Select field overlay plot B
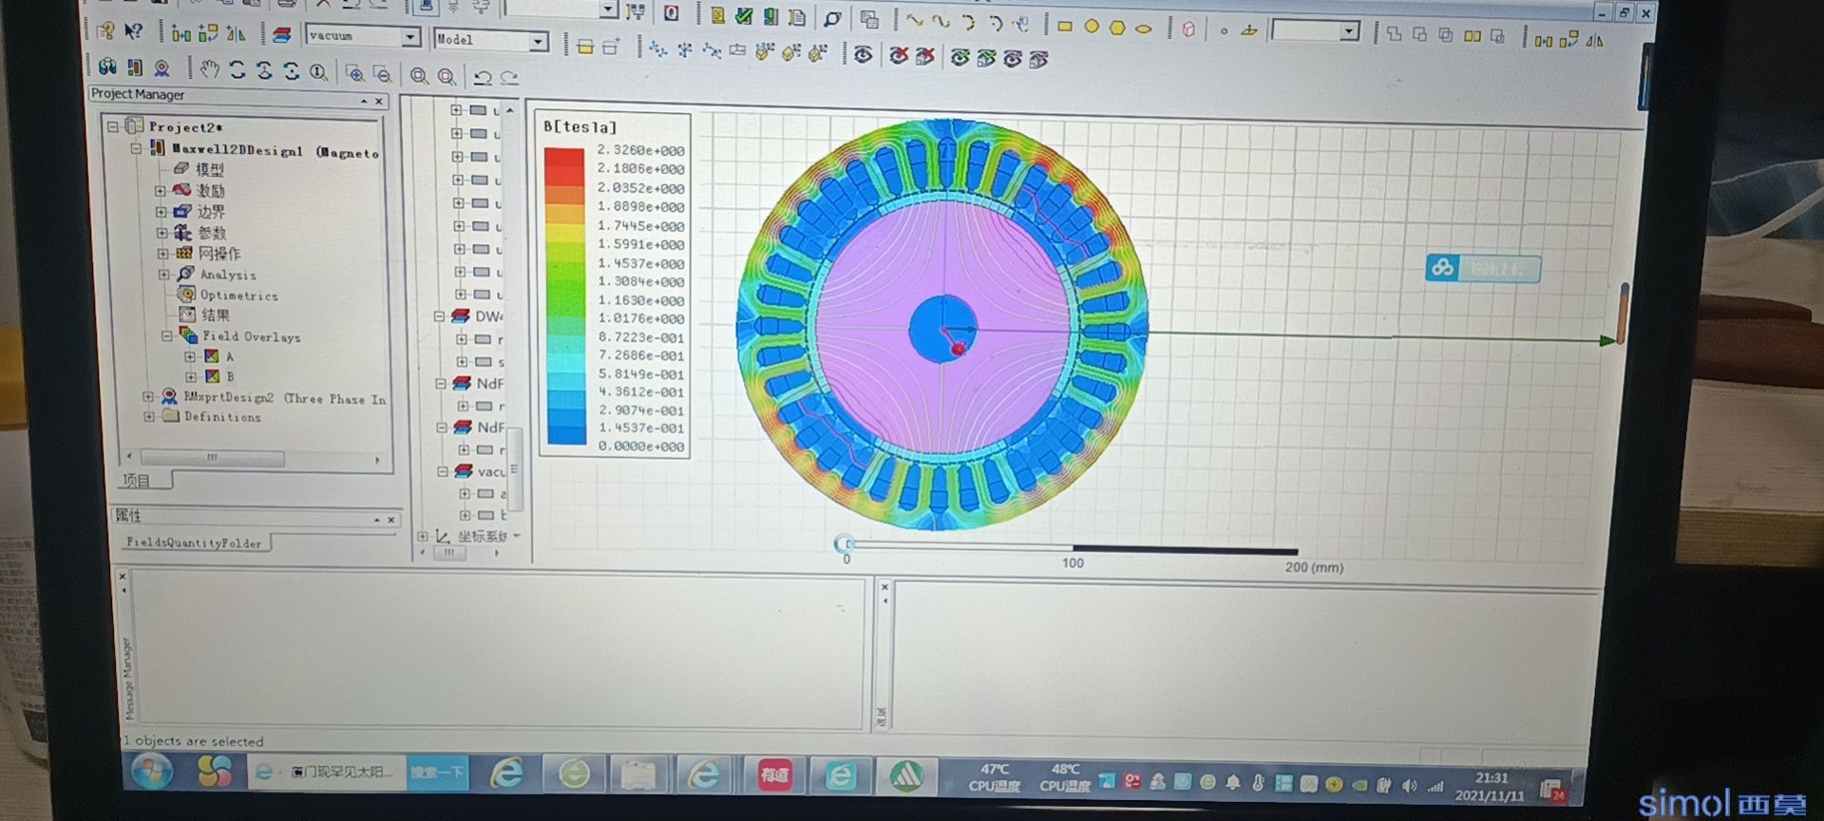This screenshot has width=1824, height=821. (230, 376)
